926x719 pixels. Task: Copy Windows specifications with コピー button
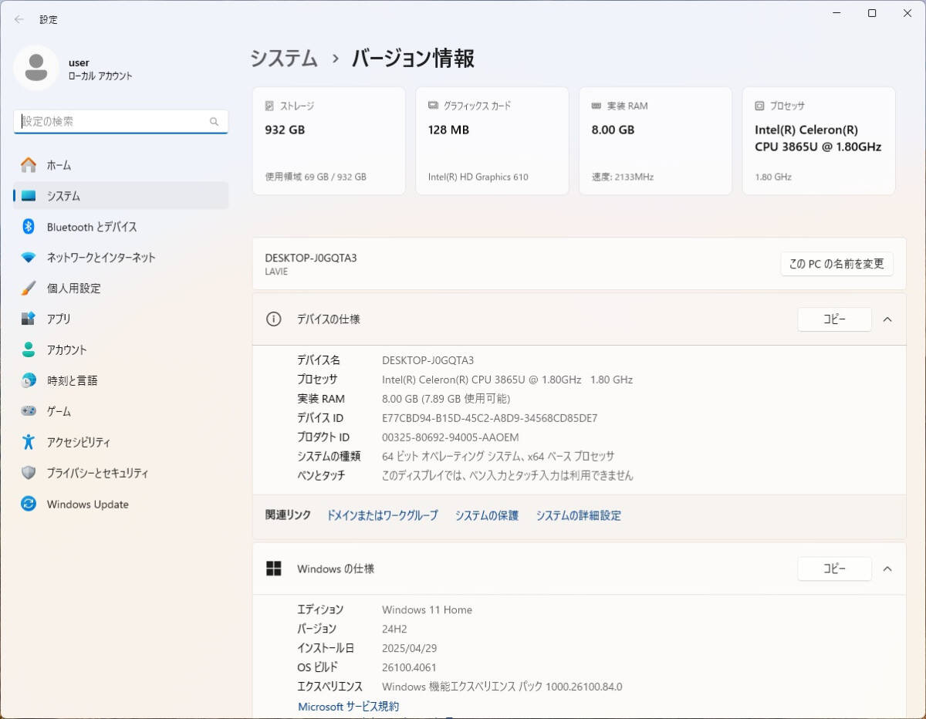pos(834,569)
